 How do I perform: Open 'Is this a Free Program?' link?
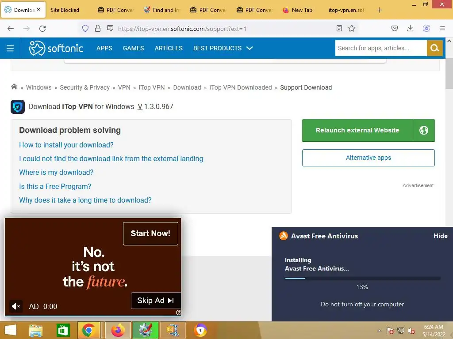pyautogui.click(x=55, y=187)
